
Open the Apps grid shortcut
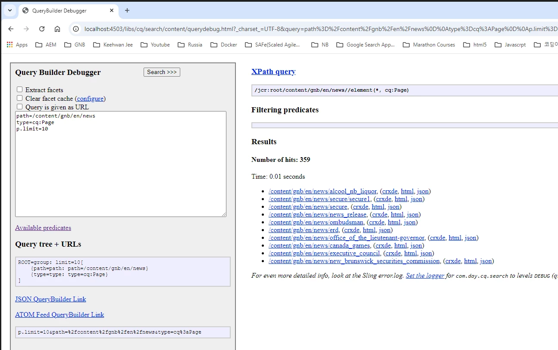pyautogui.click(x=17, y=45)
